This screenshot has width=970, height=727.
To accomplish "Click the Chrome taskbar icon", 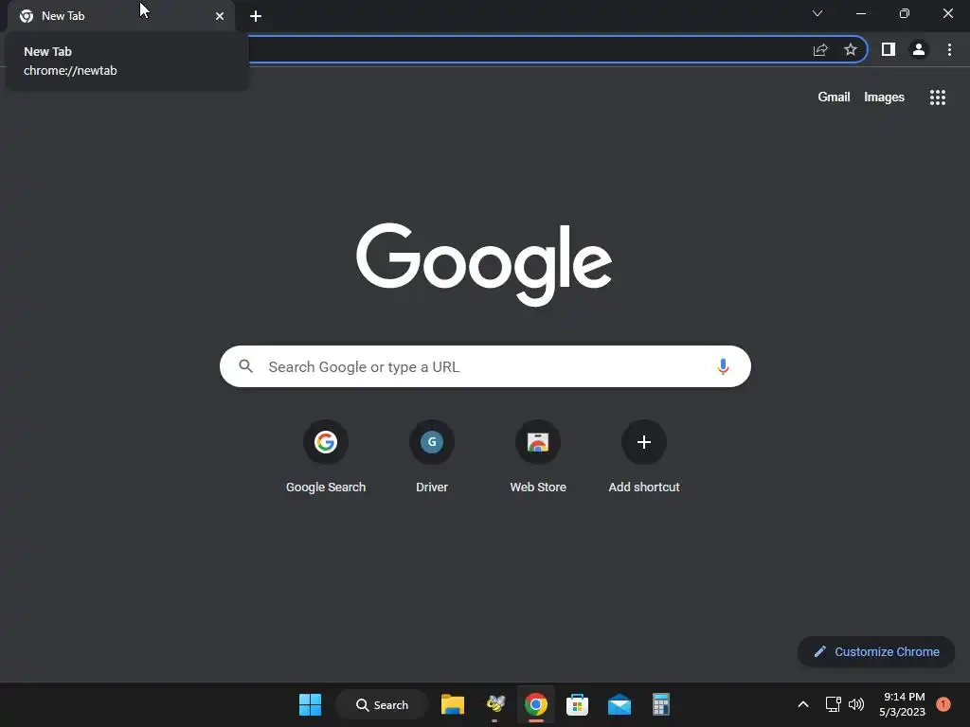I will (536, 704).
